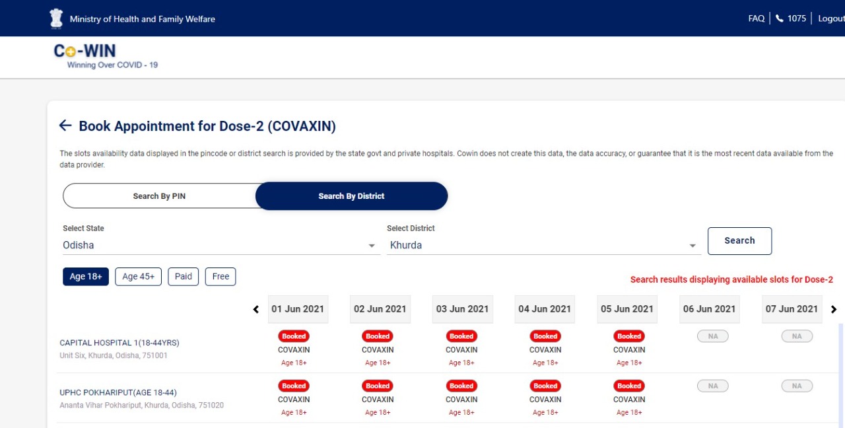Click the national emblem icon in header

click(x=57, y=18)
